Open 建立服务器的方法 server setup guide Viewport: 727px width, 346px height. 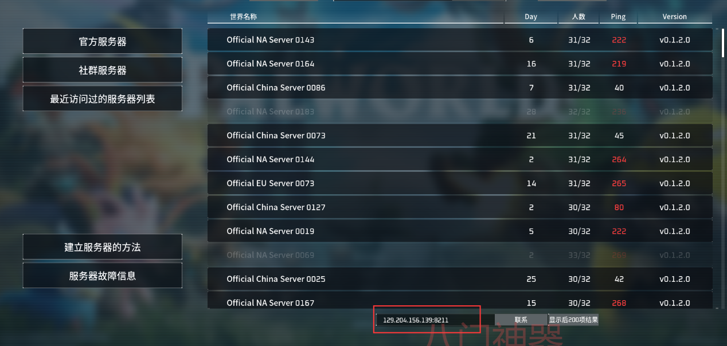(x=103, y=247)
